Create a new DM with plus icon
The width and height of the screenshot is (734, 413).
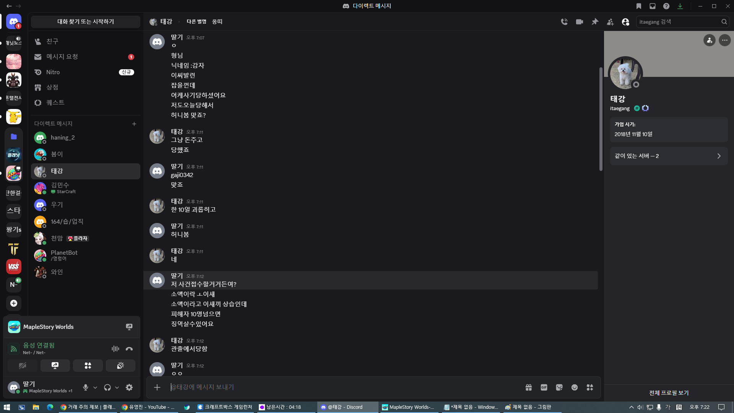[x=134, y=124]
